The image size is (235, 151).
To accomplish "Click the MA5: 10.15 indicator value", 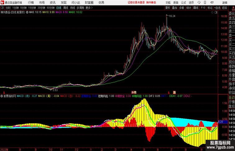I will (35, 12).
